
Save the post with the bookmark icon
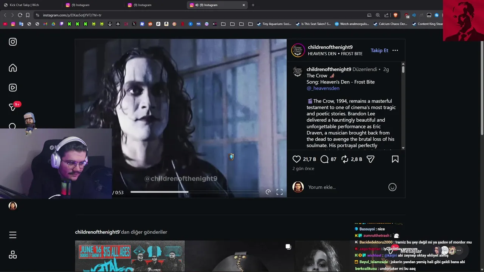click(x=395, y=159)
